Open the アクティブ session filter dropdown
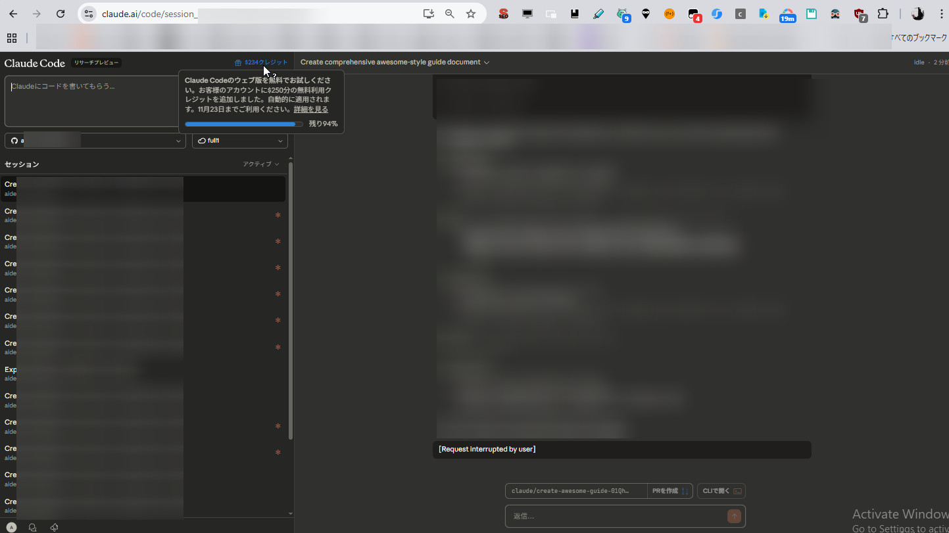 (x=260, y=164)
